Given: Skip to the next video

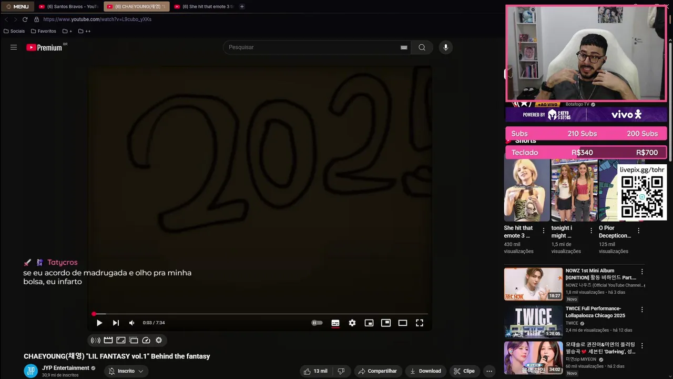Looking at the screenshot, I should tap(116, 323).
